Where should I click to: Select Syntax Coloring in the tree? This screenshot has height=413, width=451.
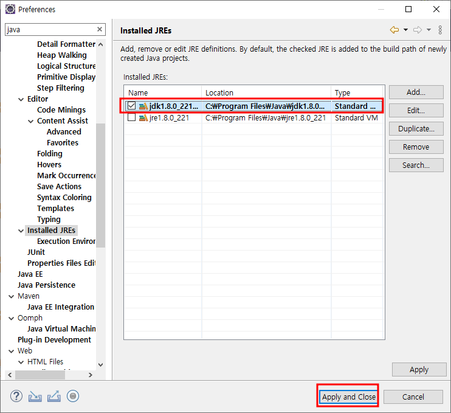pyautogui.click(x=64, y=197)
